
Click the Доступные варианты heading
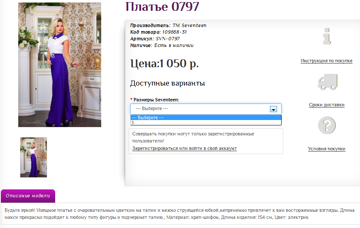click(x=168, y=83)
